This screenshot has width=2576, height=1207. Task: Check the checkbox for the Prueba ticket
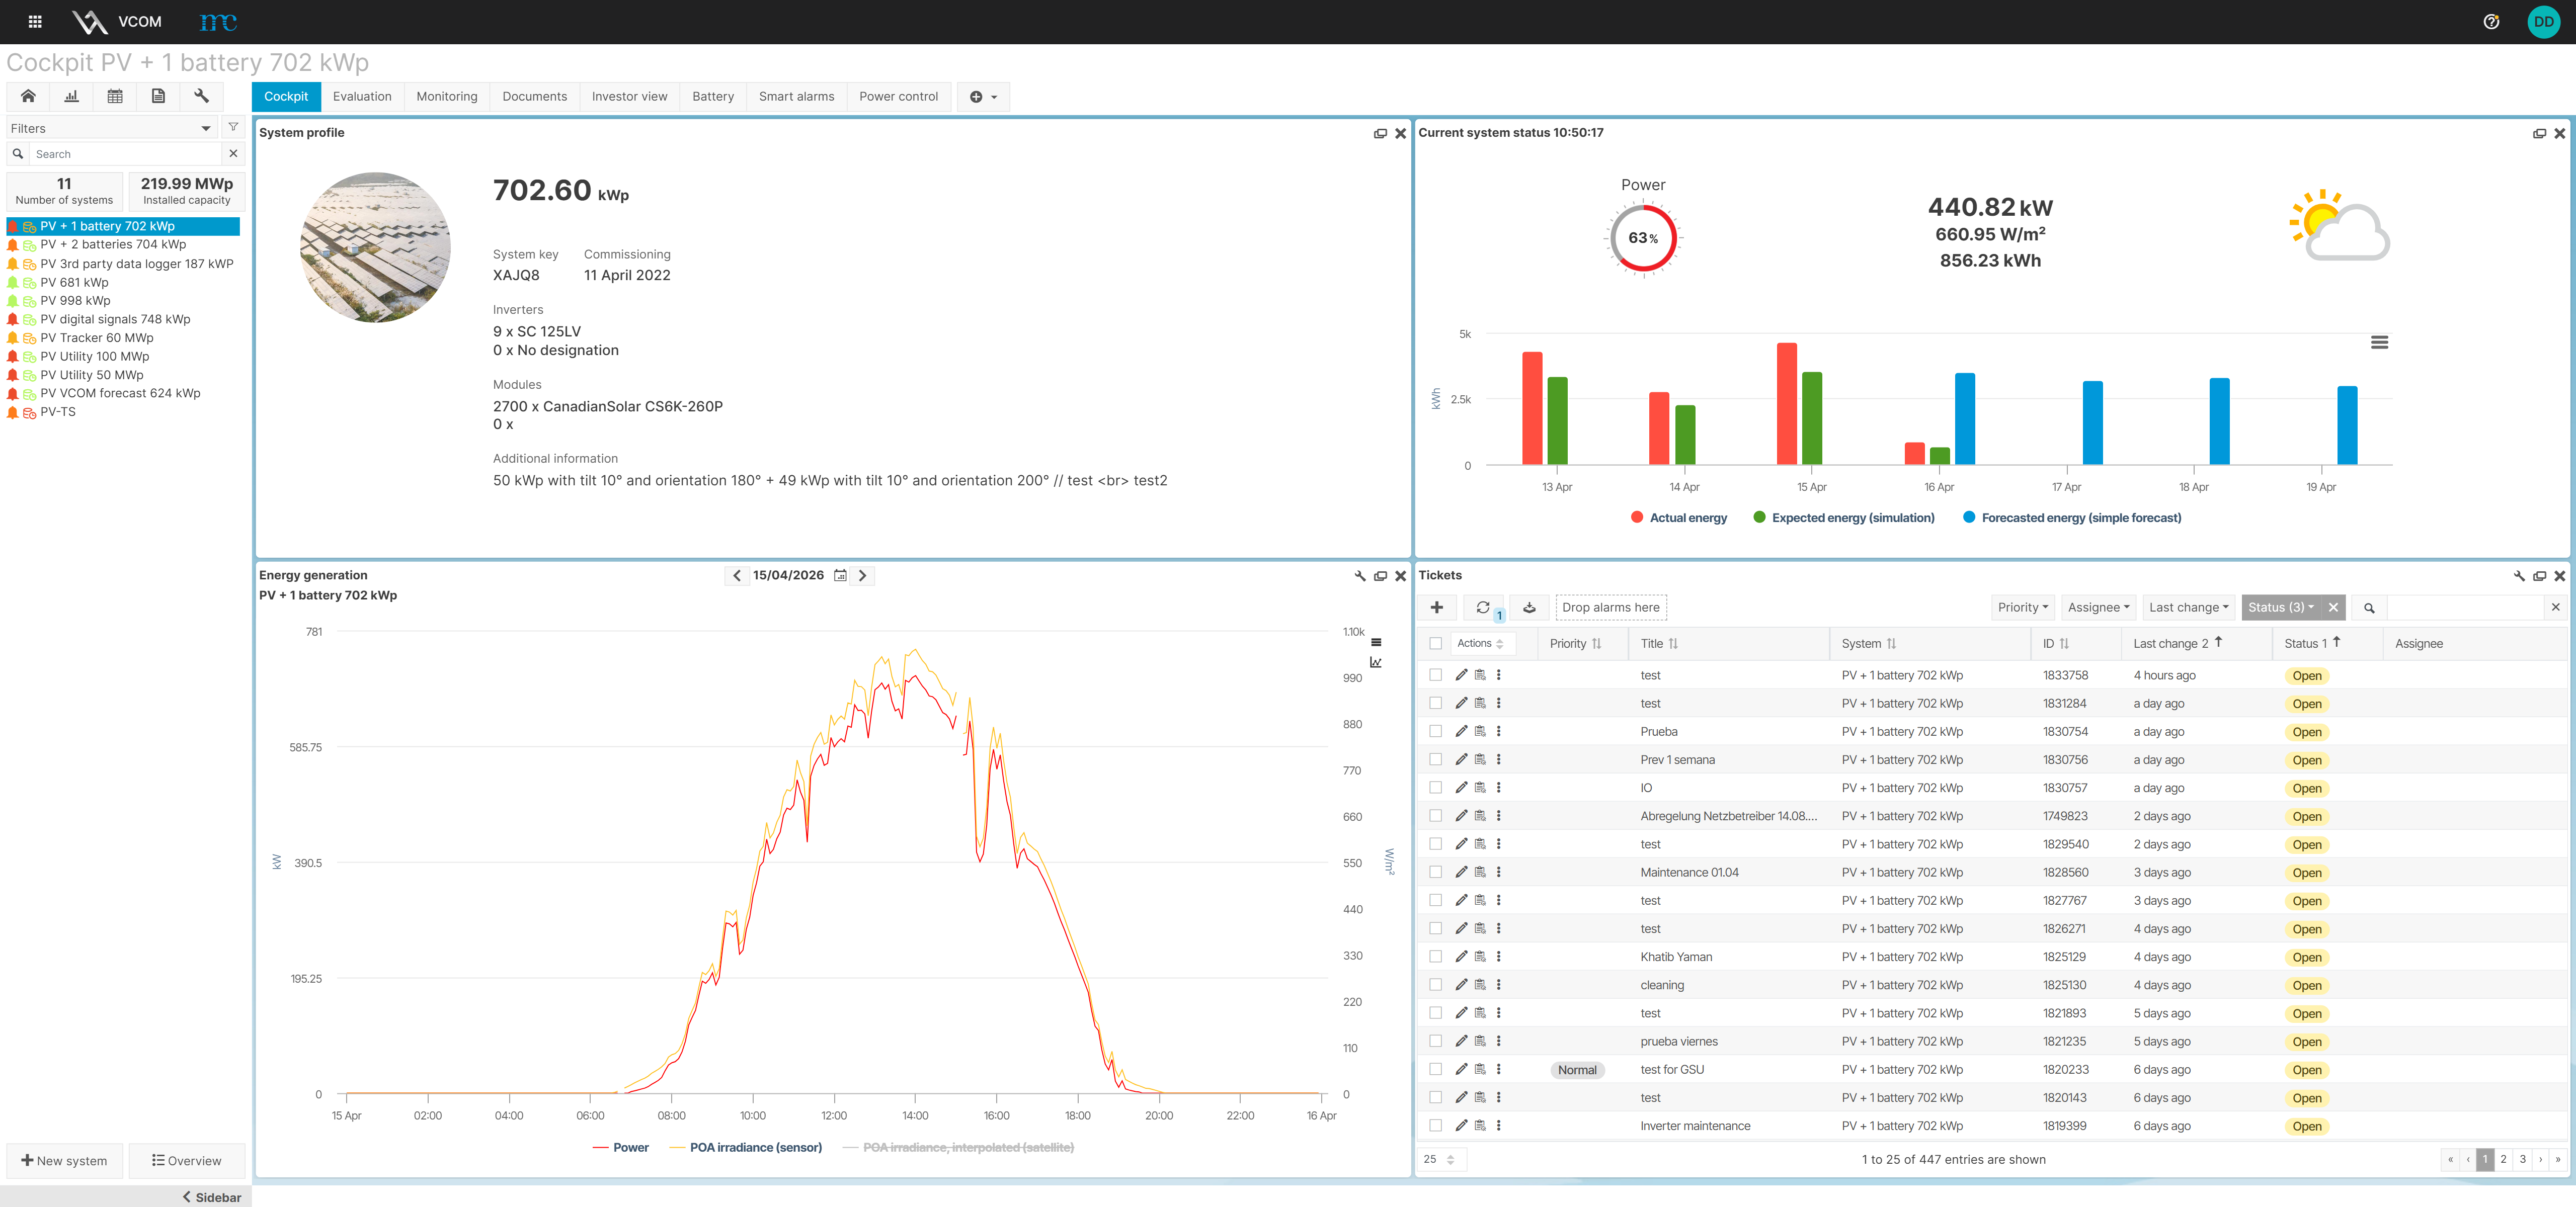click(1436, 731)
